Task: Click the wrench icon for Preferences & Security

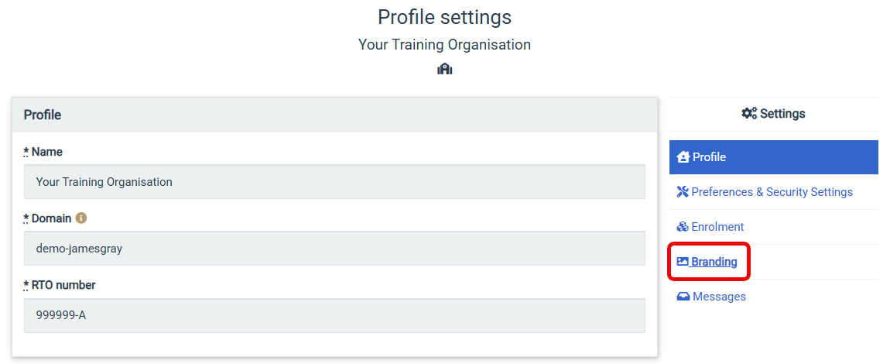Action: click(x=683, y=192)
